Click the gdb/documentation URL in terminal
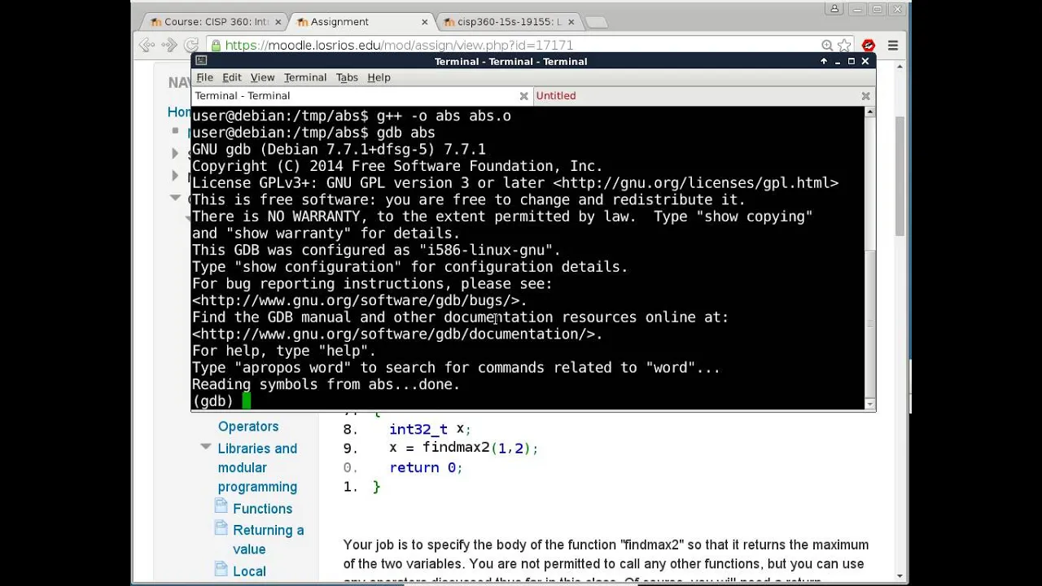Viewport: 1042px width, 586px height. 393,335
